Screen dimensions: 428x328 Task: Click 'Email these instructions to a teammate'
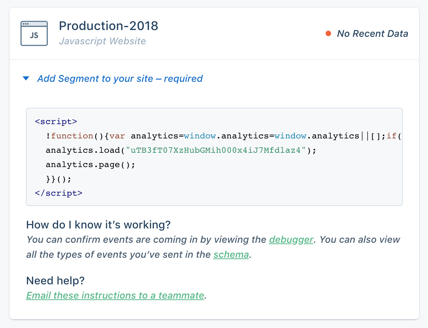click(x=115, y=295)
